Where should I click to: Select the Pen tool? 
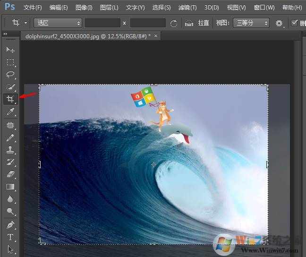tap(10, 224)
